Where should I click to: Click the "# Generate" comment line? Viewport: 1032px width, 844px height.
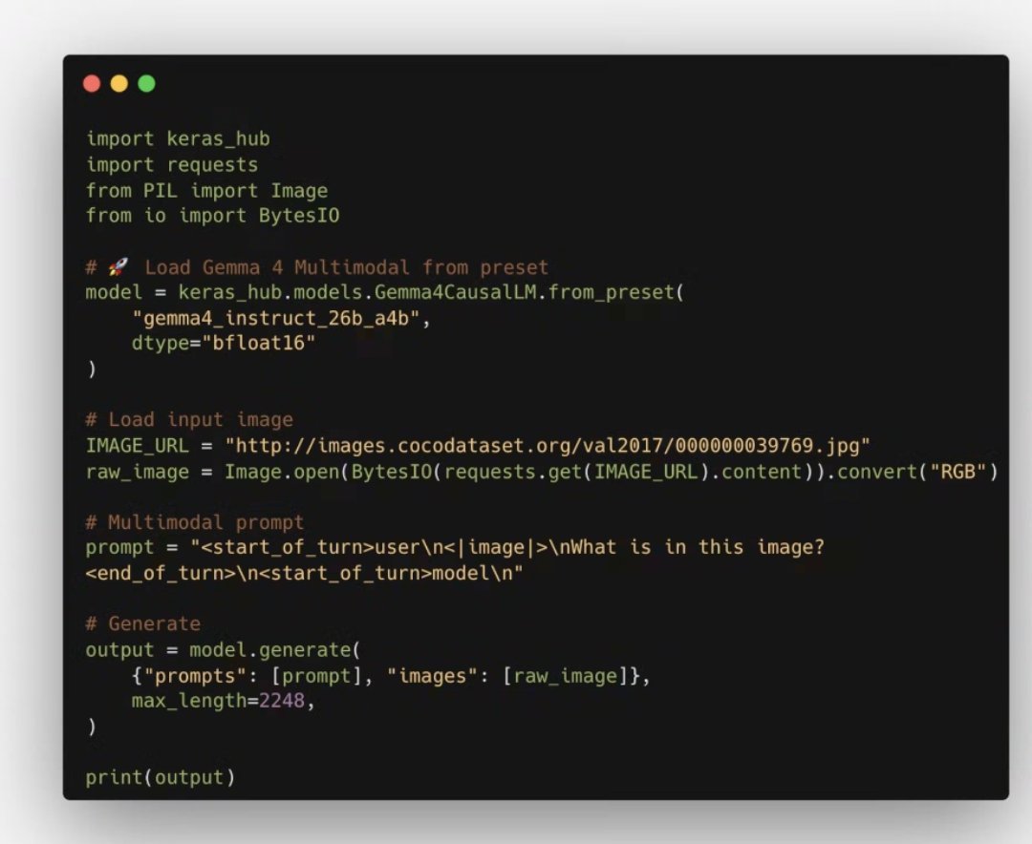pyautogui.click(x=142, y=623)
